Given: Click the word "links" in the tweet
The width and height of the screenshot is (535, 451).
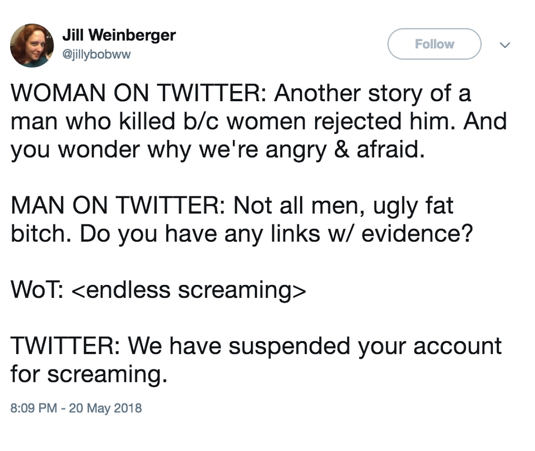Looking at the screenshot, I should pos(295,234).
